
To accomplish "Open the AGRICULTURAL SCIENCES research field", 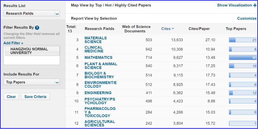I will pos(99,123).
